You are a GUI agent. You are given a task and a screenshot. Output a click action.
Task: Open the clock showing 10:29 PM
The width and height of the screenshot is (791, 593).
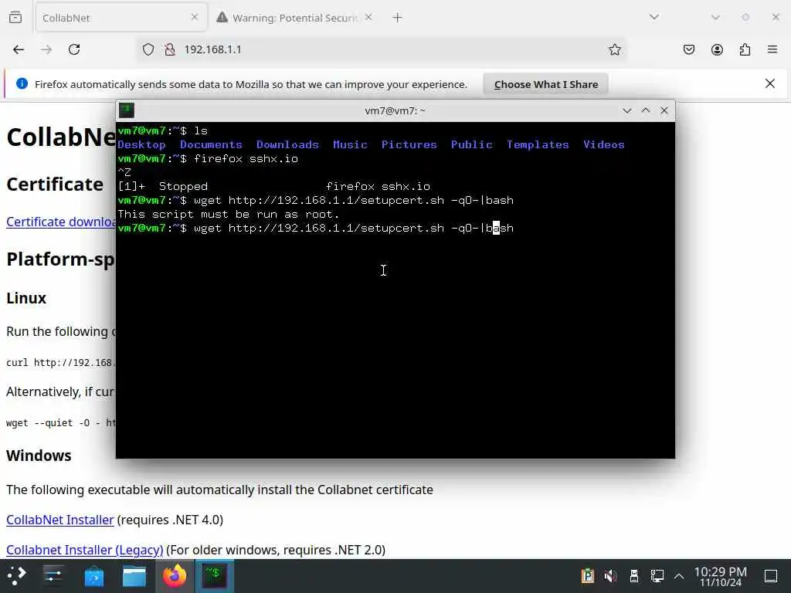(x=721, y=576)
